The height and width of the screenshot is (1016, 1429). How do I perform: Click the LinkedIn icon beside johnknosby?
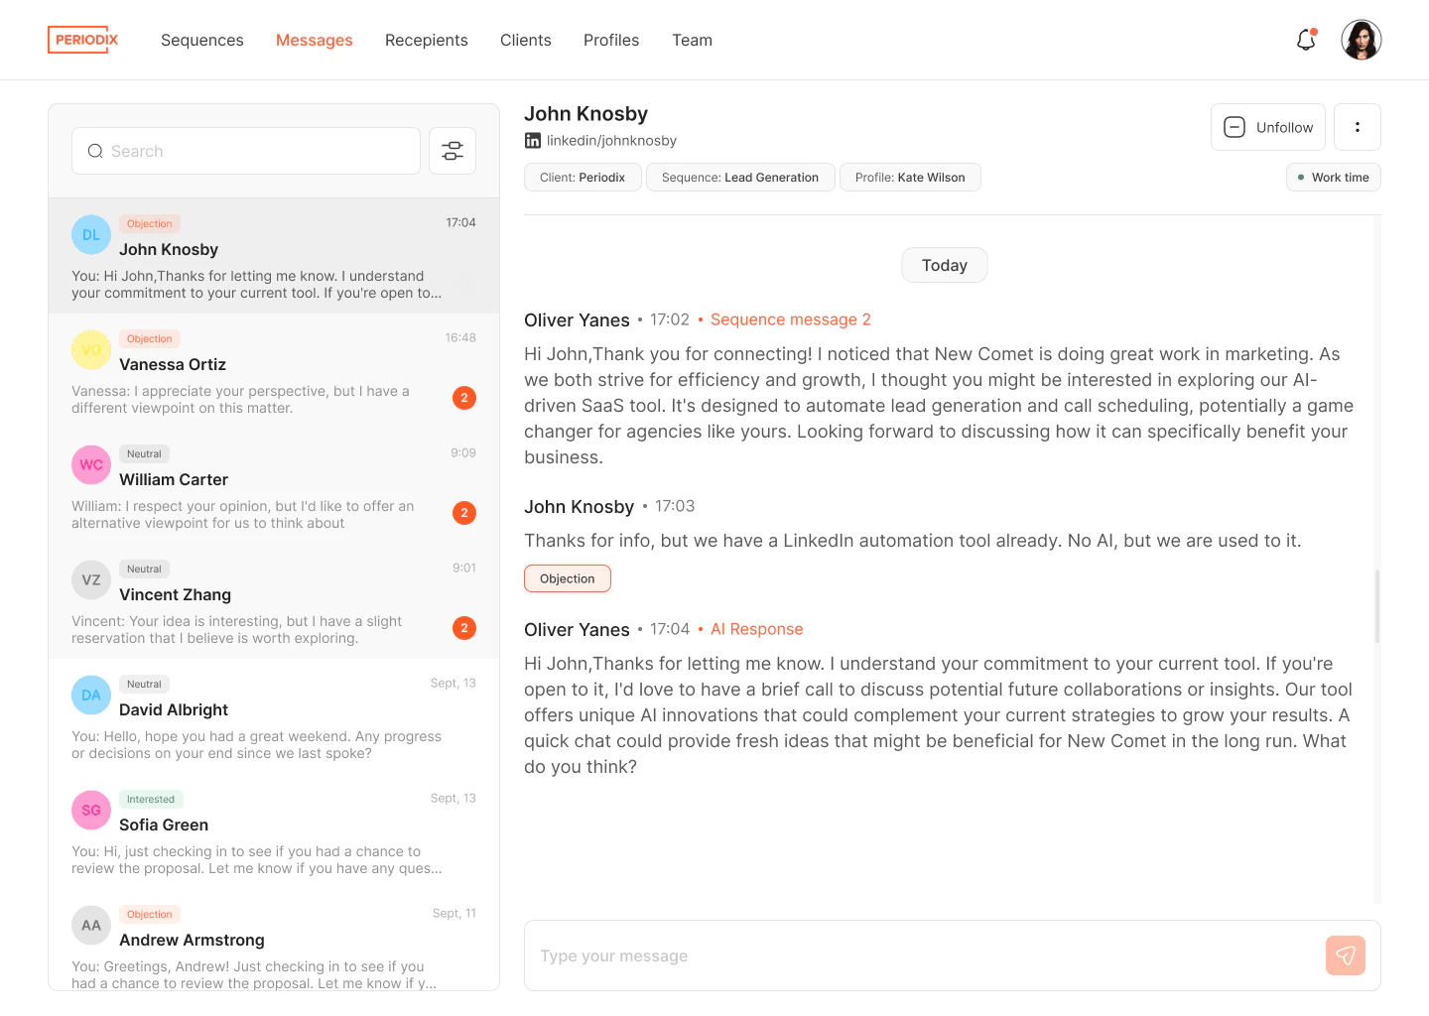tap(533, 141)
